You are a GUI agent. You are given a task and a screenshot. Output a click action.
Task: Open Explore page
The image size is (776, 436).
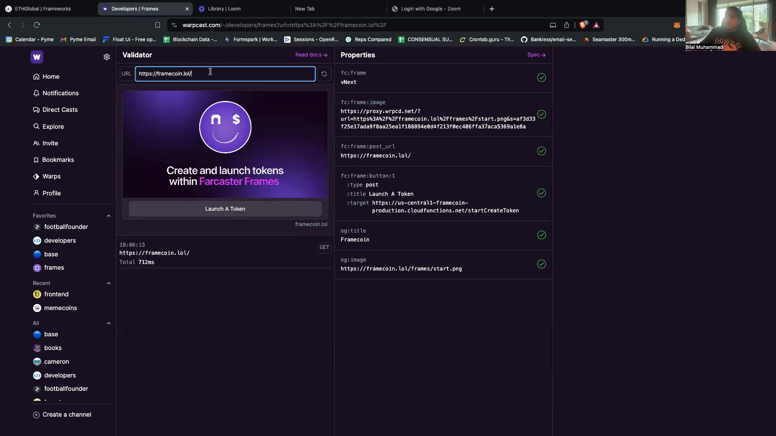click(x=48, y=127)
